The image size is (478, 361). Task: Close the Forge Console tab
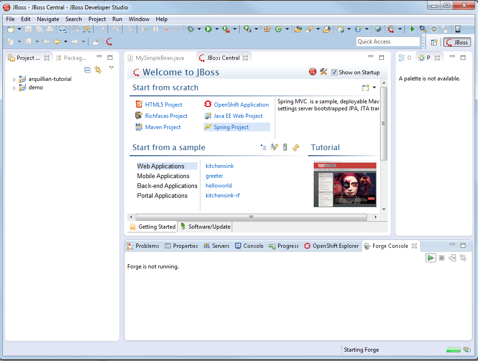coord(414,246)
